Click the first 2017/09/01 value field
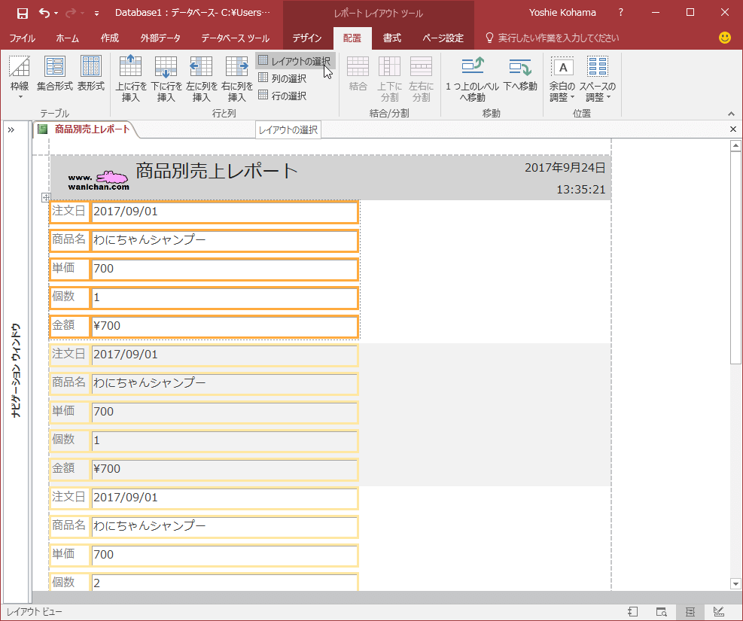Image resolution: width=743 pixels, height=621 pixels. coord(224,212)
